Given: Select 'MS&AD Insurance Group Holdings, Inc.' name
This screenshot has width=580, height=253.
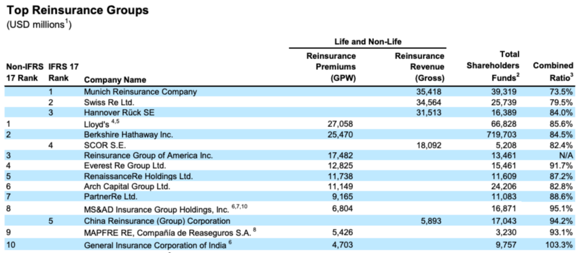Looking at the screenshot, I should (157, 210).
